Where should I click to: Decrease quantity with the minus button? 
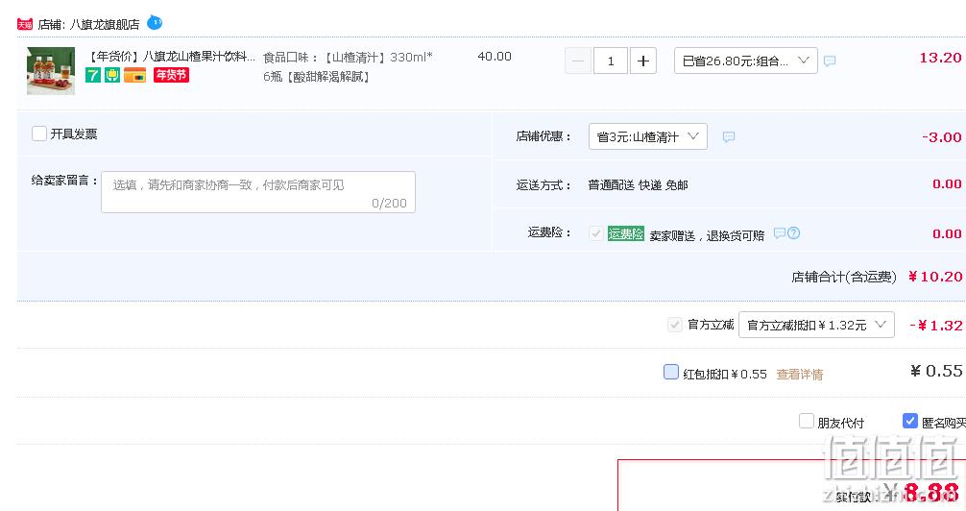pos(578,61)
